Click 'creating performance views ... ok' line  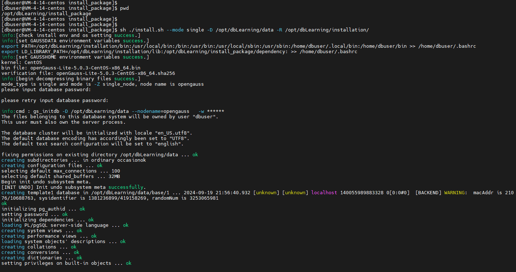[x=49, y=236]
